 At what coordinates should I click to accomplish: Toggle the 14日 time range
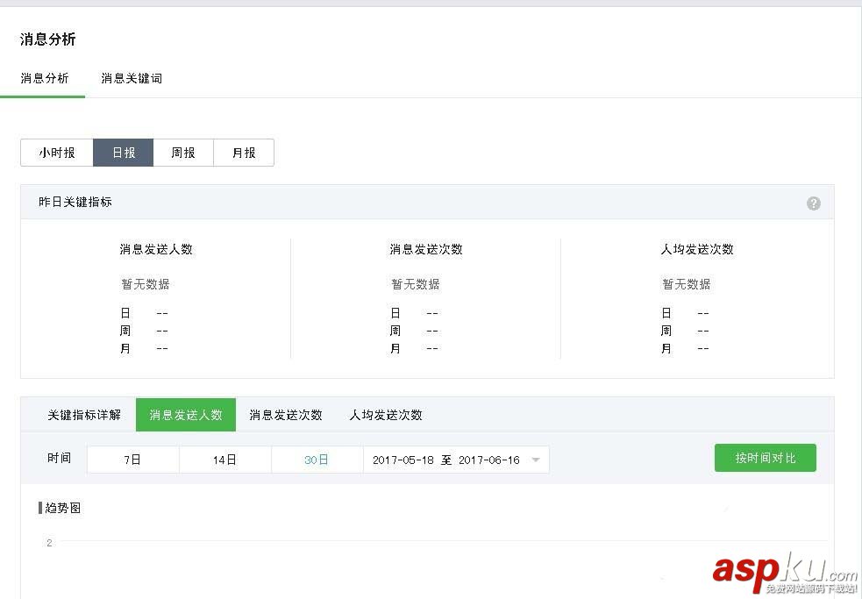pyautogui.click(x=224, y=459)
